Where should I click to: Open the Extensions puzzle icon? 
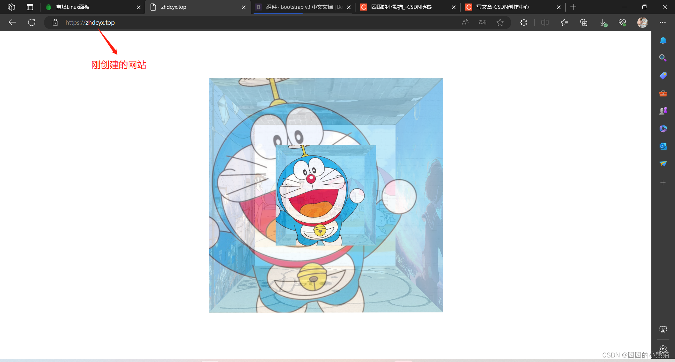click(523, 23)
